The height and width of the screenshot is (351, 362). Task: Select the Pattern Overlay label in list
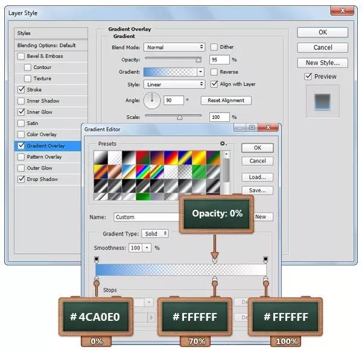44,157
